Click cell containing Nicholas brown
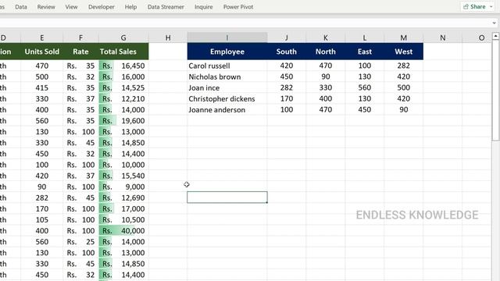Screen dimensions: 500x281 click(x=227, y=76)
